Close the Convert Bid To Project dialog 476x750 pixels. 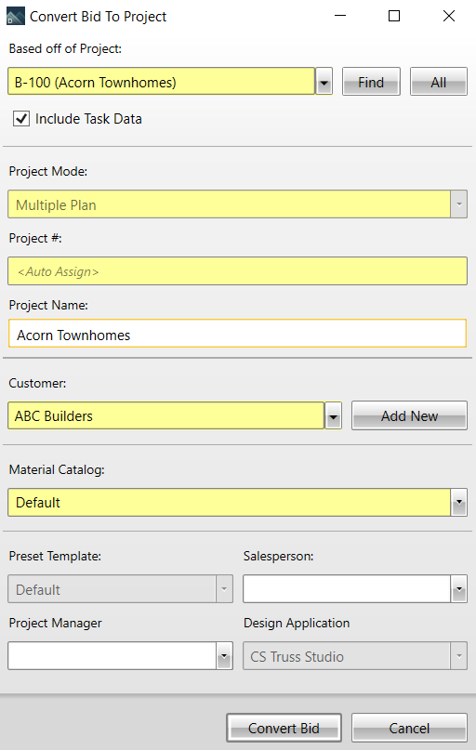tap(449, 16)
